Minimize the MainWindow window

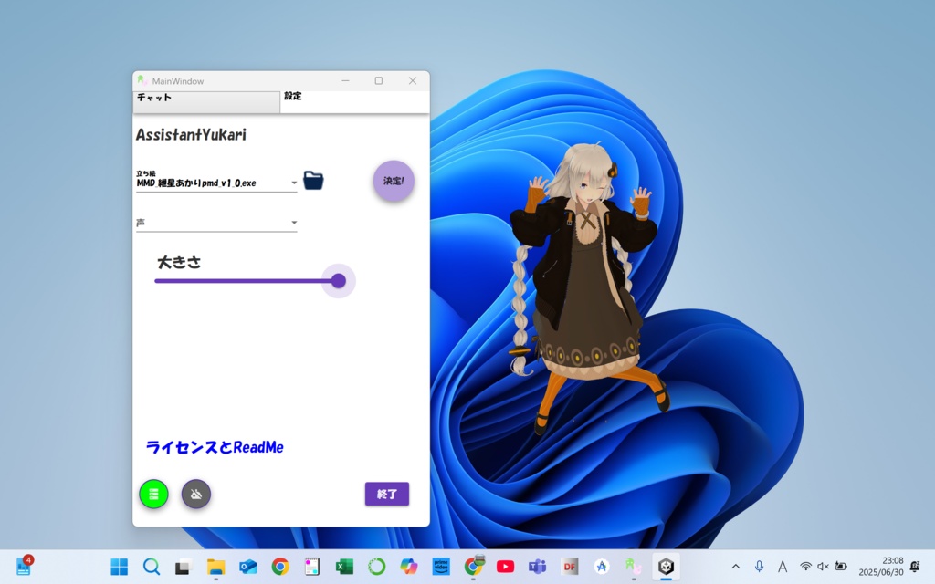point(345,80)
